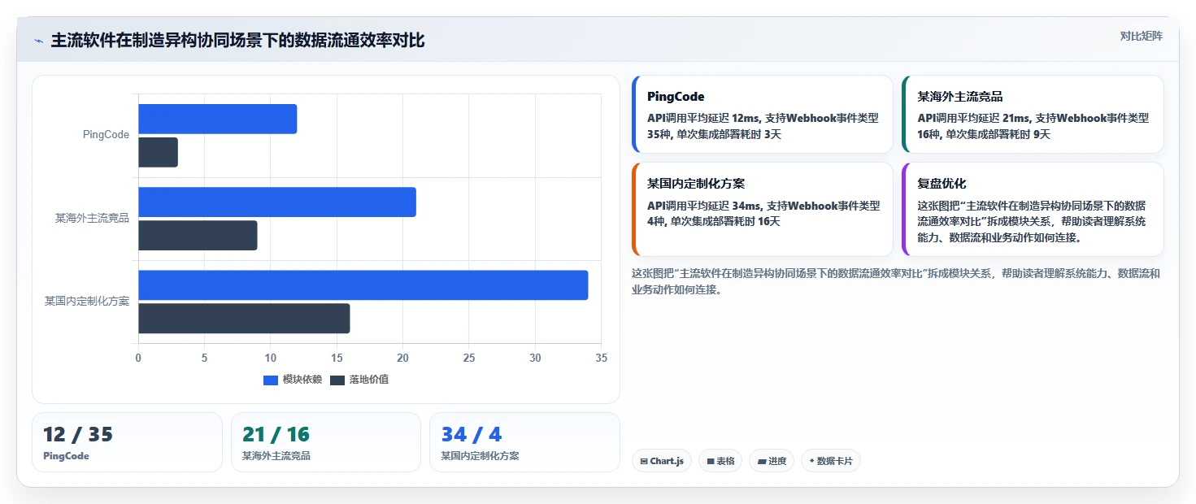Click text 'API调用平均延迟 34ms' in 某国内定制化方案 card
1196x504 pixels.
point(703,206)
